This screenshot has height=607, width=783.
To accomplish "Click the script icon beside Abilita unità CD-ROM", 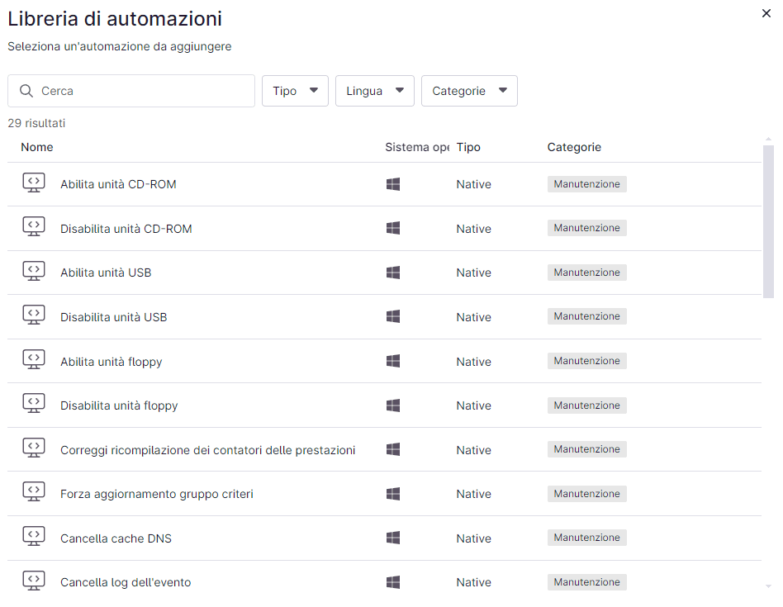I will click(x=33, y=183).
